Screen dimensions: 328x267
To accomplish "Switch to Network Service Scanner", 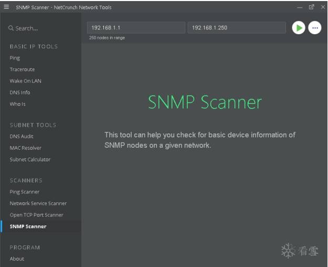I will pos(38,203).
